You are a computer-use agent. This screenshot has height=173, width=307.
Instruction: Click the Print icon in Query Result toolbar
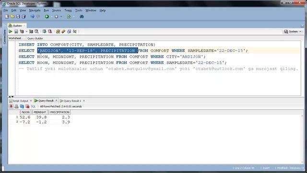click(x=16, y=106)
